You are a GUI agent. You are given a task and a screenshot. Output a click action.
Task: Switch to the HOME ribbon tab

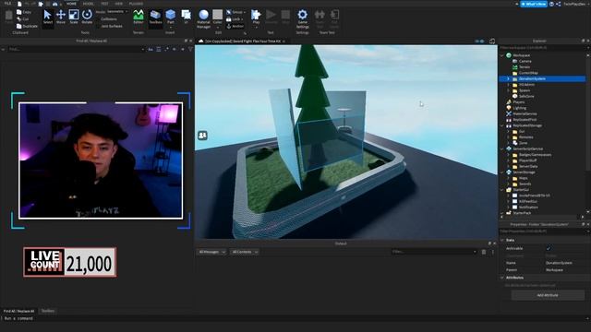[71, 4]
